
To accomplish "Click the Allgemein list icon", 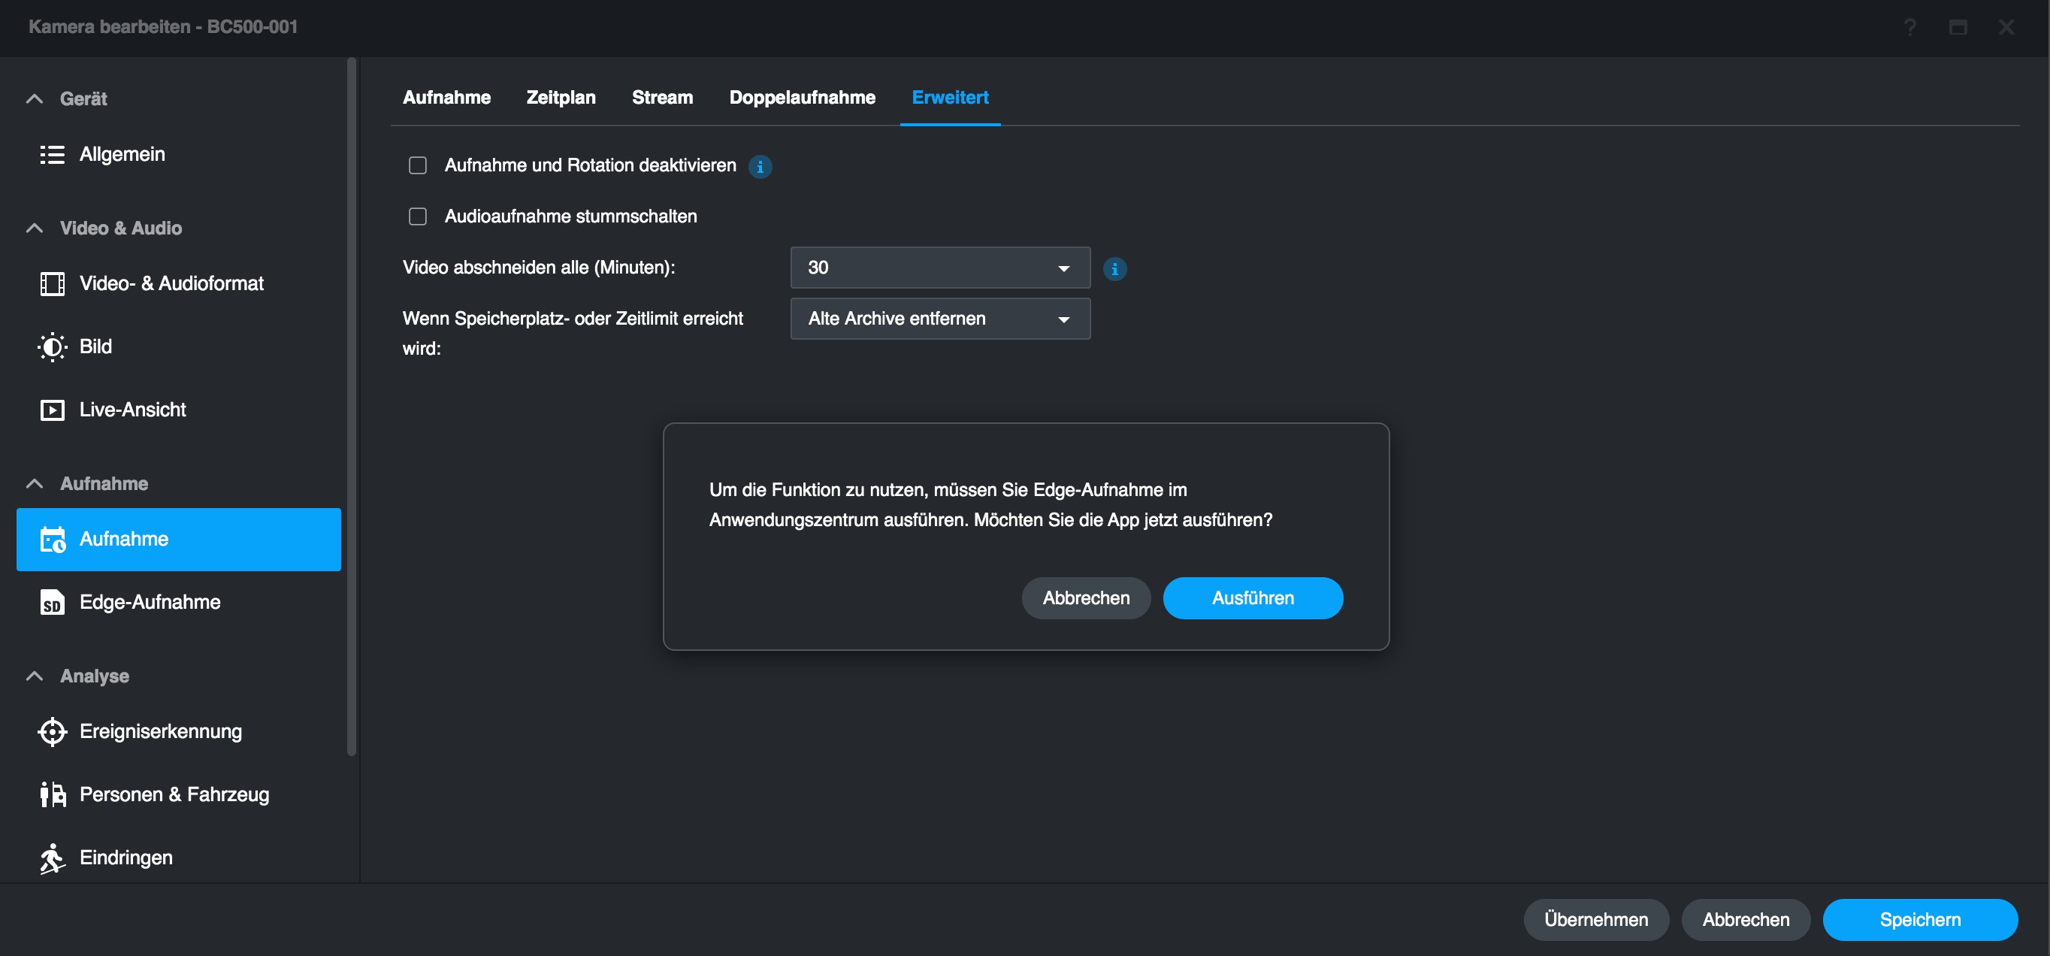I will pos(52,154).
